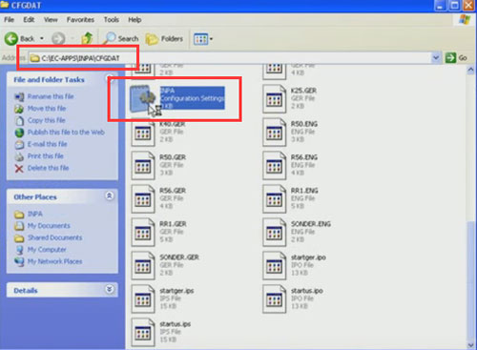The width and height of the screenshot is (477, 350).
Task: Open the Favorites menu
Action: pos(80,20)
